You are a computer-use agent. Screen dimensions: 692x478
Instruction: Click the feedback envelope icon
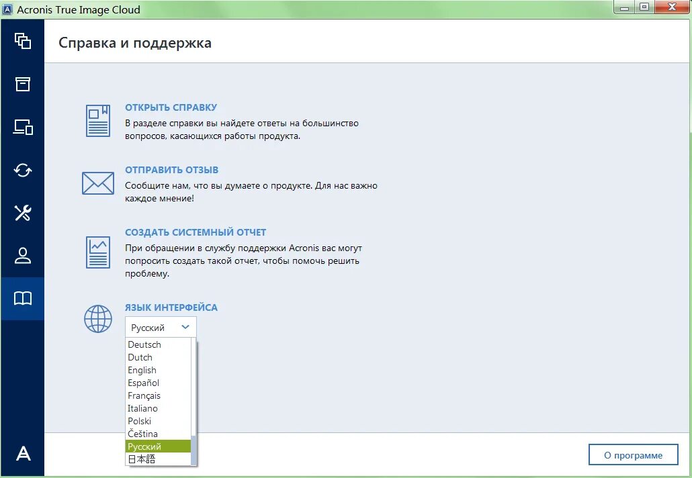(98, 183)
